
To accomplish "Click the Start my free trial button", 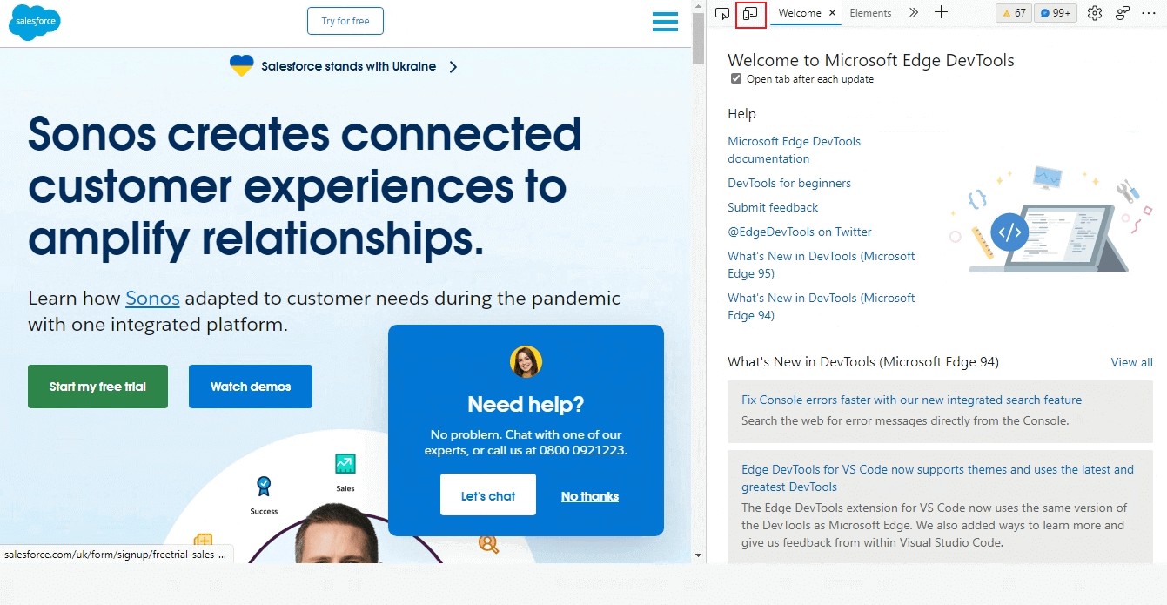I will tap(97, 386).
